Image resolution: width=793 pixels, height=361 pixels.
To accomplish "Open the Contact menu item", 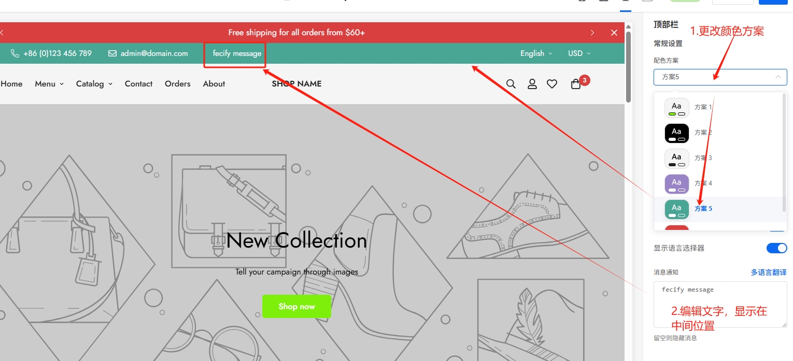I will 138,84.
